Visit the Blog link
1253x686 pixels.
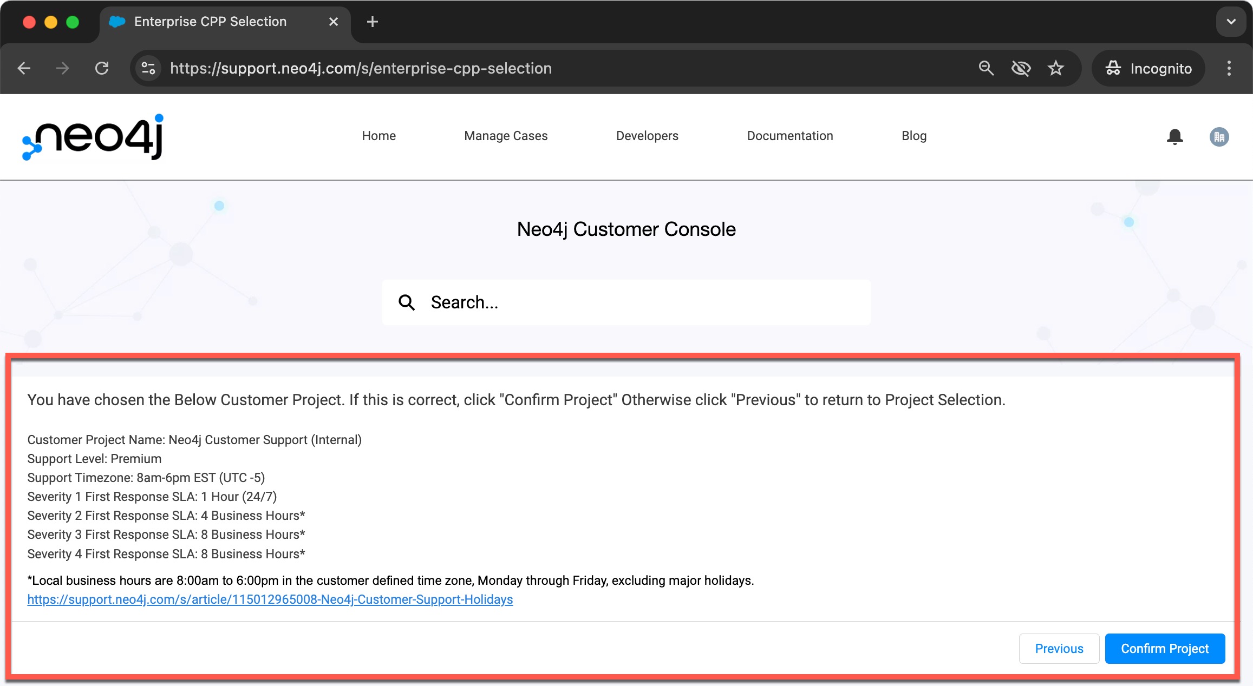(914, 136)
